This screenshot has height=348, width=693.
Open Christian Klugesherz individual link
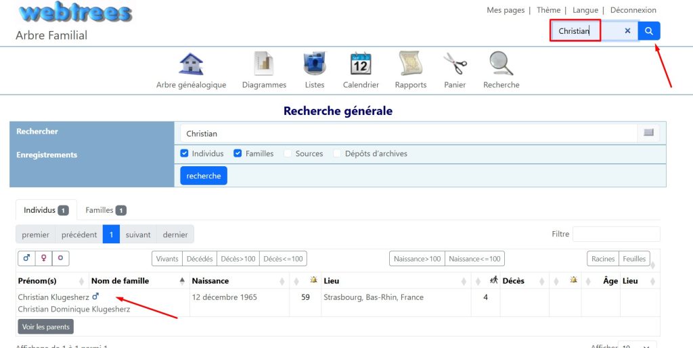click(x=53, y=297)
